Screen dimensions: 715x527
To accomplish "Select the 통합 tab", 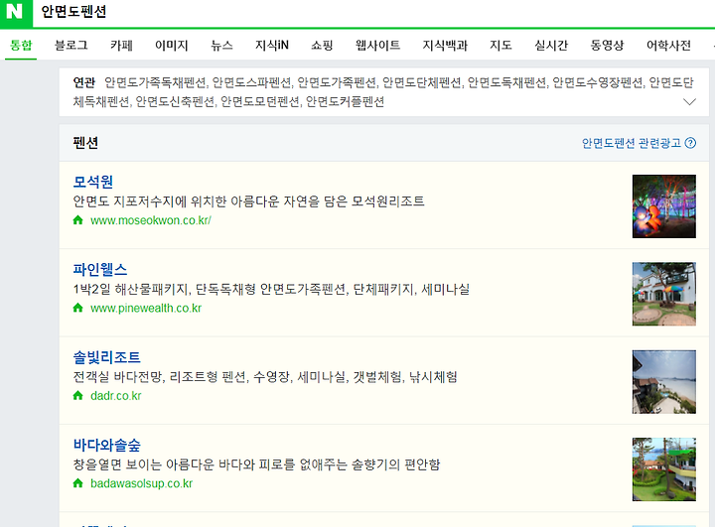I will click(21, 45).
